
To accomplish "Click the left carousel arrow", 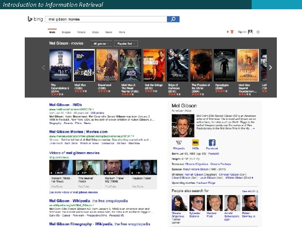I will tap(44, 67).
